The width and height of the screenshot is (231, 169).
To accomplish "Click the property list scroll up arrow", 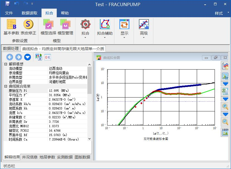I will coord(89,64).
